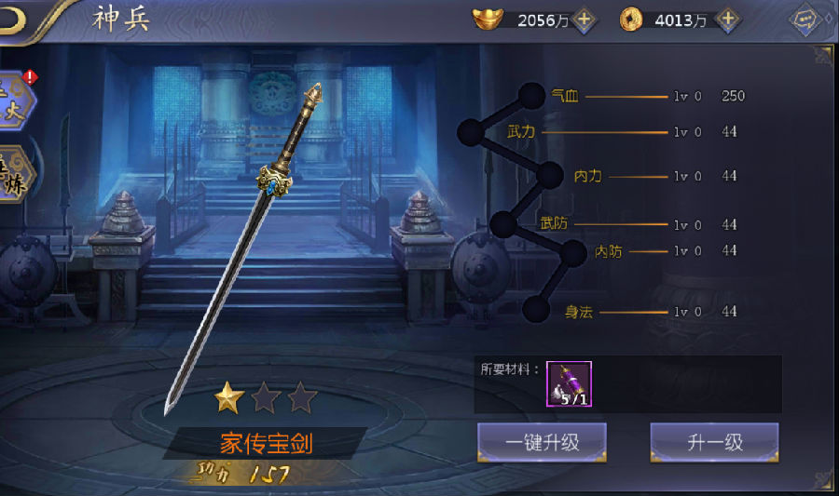Click the copper coin currency icon
The width and height of the screenshot is (839, 496).
(631, 20)
